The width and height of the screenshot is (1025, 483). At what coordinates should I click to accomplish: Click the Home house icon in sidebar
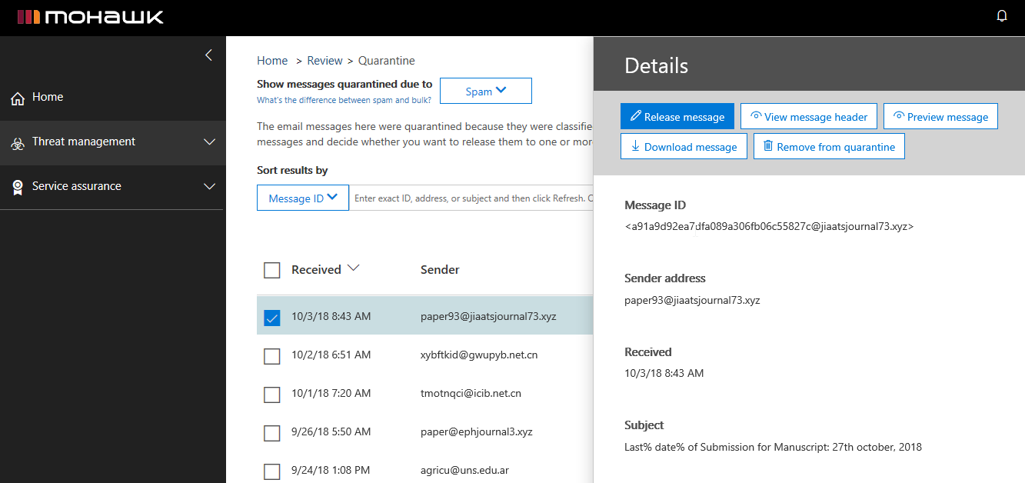(18, 98)
